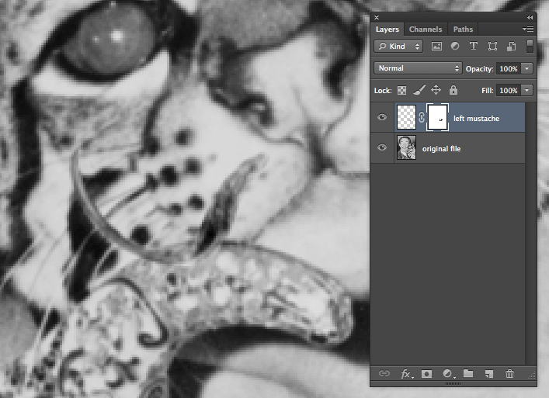Select the left mustache layer mask thumbnail
Viewport: 549px width, 398px height.
click(438, 118)
